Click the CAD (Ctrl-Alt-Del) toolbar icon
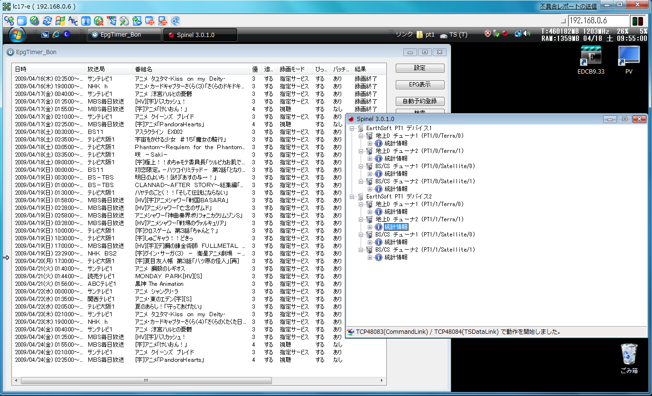 (9, 21)
